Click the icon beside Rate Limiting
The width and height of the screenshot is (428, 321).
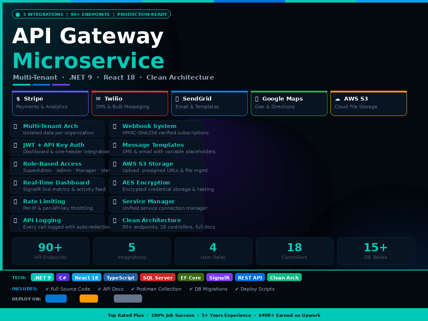click(15, 202)
